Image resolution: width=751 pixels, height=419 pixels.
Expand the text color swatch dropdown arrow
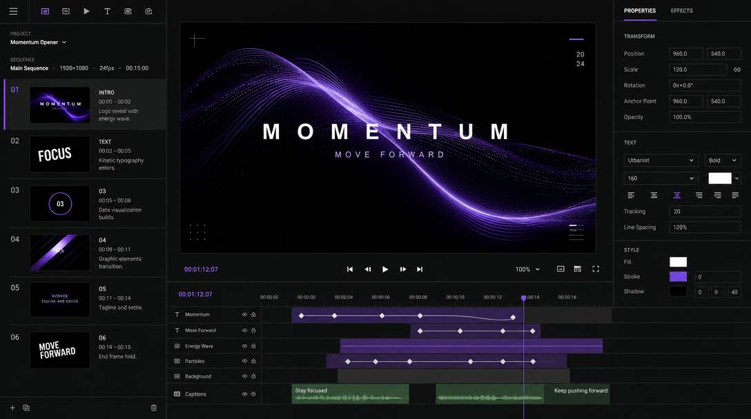[x=737, y=178]
